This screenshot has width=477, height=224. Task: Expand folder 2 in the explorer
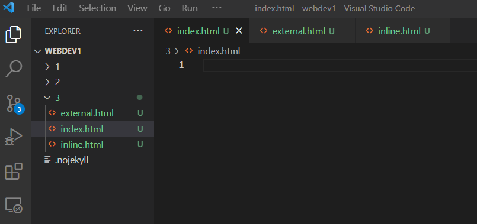(47, 82)
